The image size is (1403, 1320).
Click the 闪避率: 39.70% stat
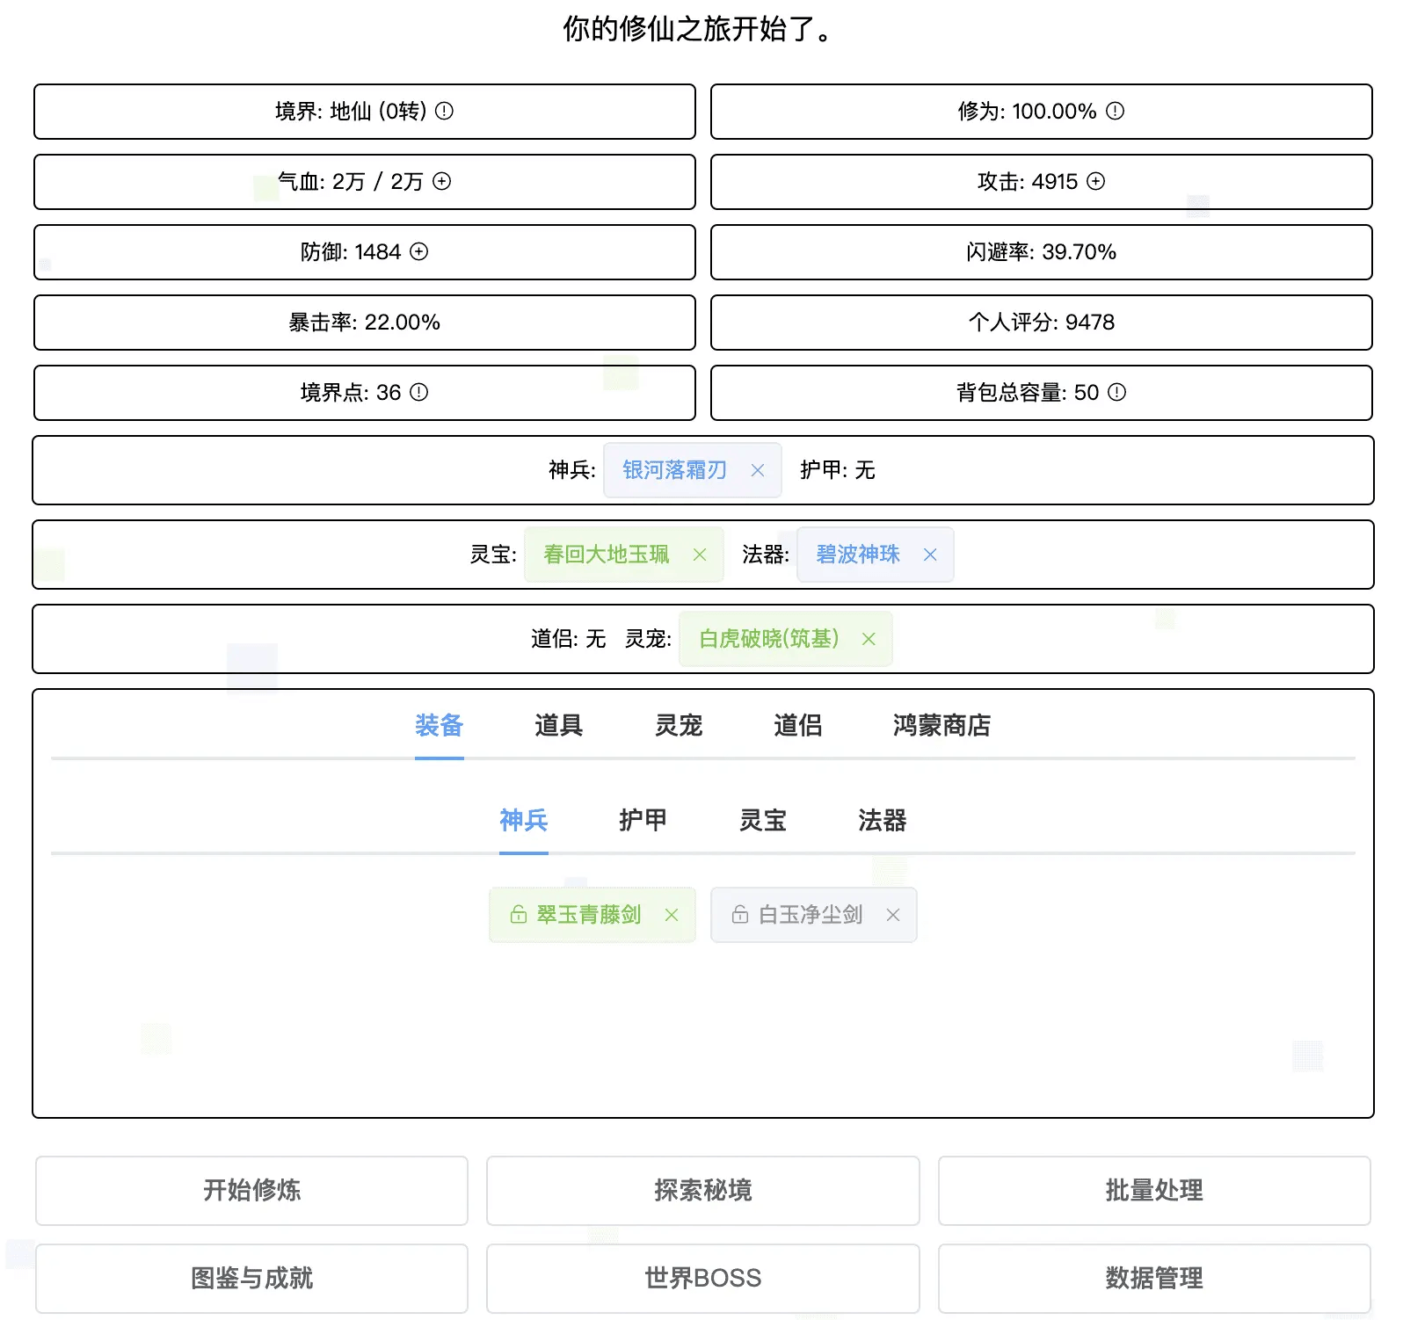pos(1042,252)
